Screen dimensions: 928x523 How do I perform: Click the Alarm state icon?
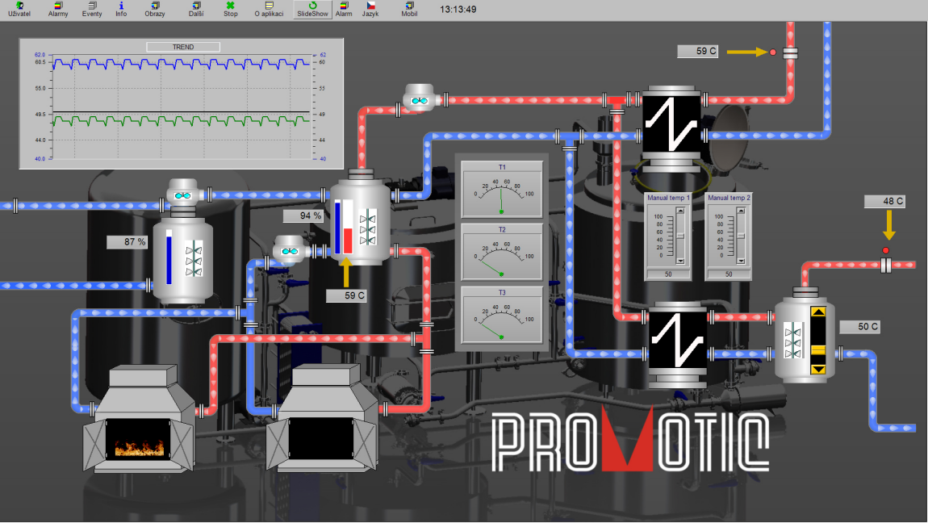[x=344, y=9]
